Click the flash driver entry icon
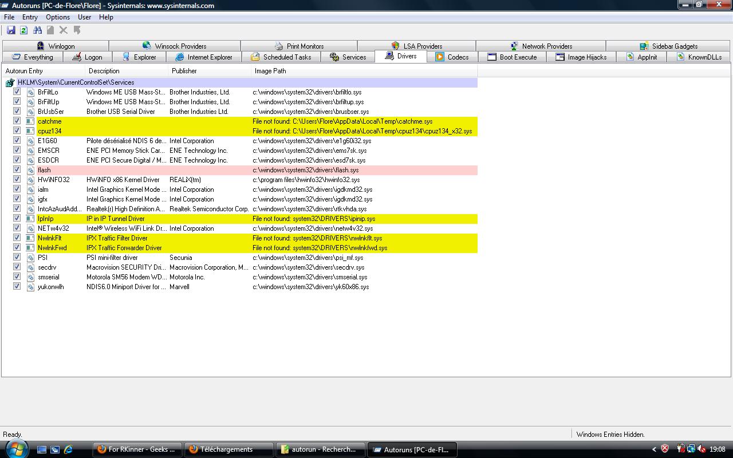 point(31,170)
